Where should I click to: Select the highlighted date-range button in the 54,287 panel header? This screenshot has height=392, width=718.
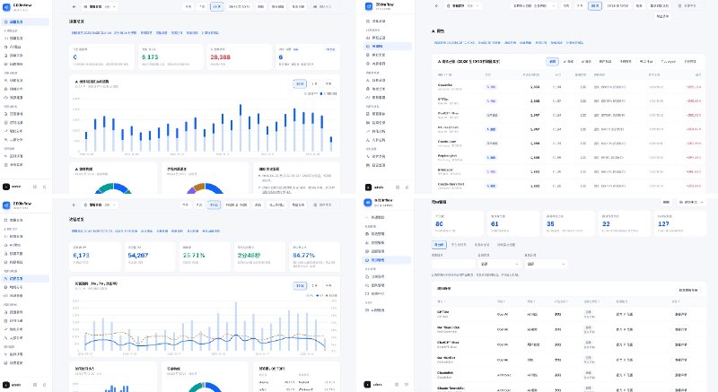click(214, 205)
